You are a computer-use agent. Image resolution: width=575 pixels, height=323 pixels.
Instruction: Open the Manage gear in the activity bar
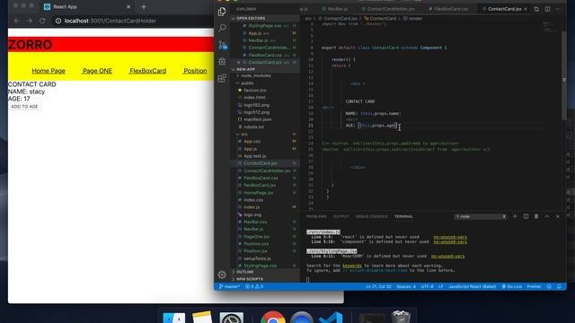pos(222,275)
